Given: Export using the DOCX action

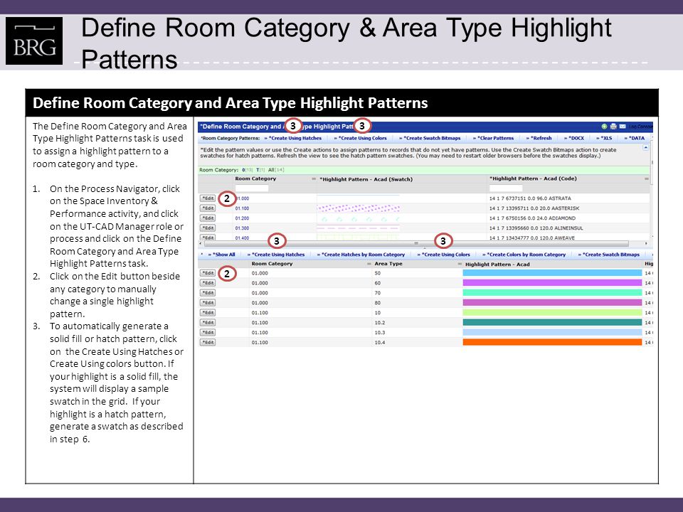Looking at the screenshot, I should pos(576,139).
